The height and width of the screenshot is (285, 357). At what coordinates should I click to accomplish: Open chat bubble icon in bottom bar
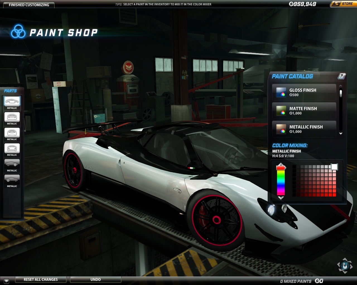(x=6, y=281)
